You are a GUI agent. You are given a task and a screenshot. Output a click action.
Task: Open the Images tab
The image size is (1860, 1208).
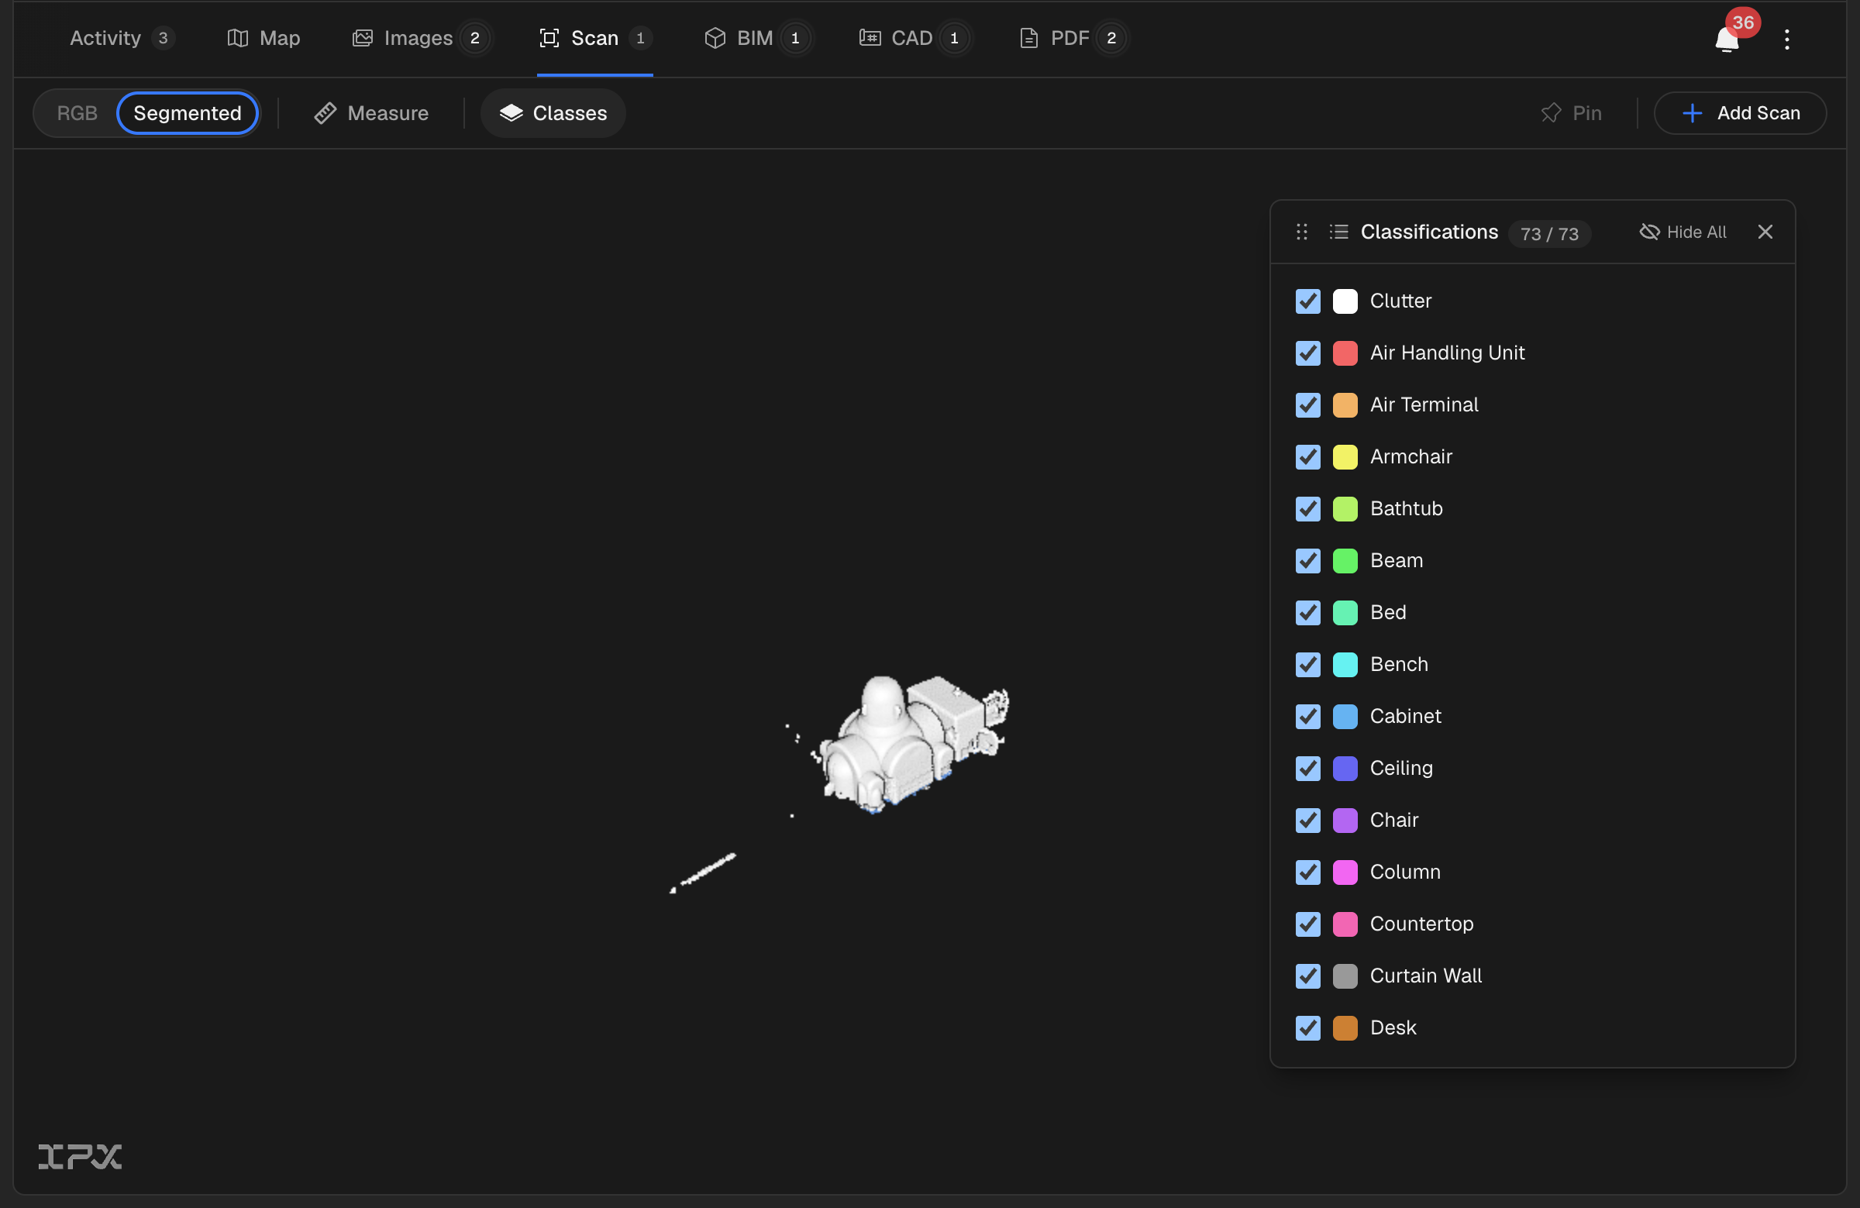422,38
